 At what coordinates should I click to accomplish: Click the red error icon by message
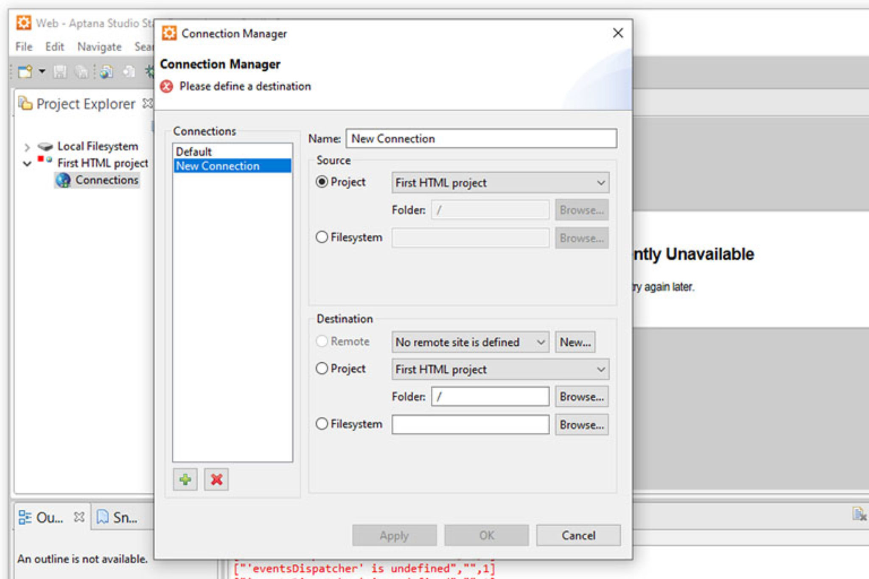click(x=166, y=86)
